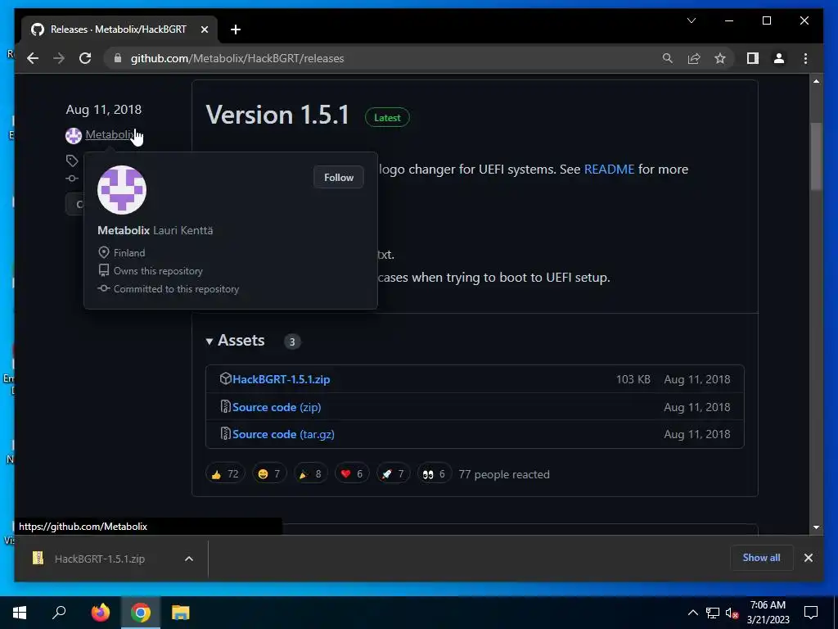Viewport: 838px width, 629px height.
Task: Reload the page with the refresh icon
Action: click(x=85, y=58)
